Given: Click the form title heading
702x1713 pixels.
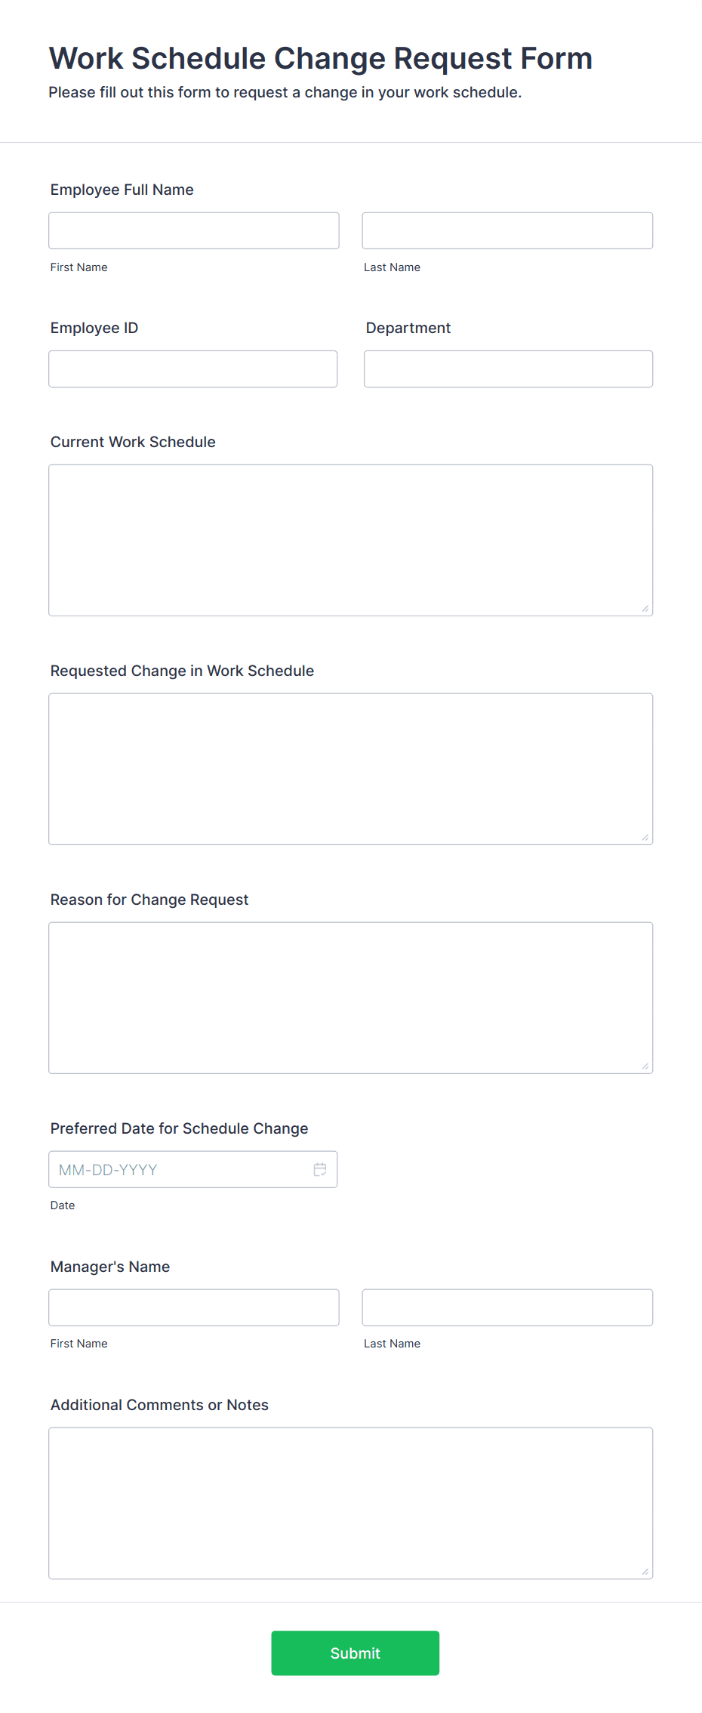Looking at the screenshot, I should (319, 58).
